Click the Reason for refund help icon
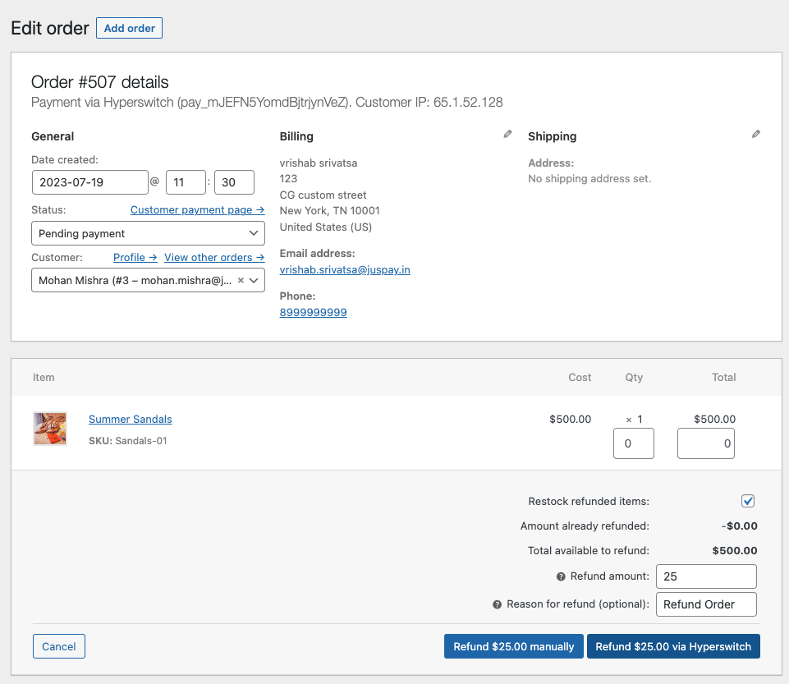The image size is (789, 684). (497, 604)
